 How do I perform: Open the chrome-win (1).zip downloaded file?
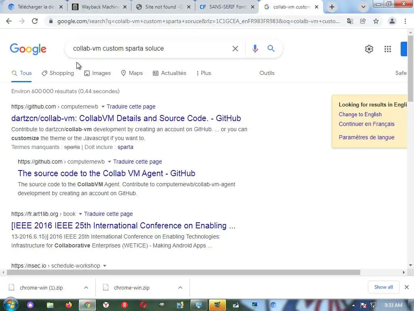(41, 288)
